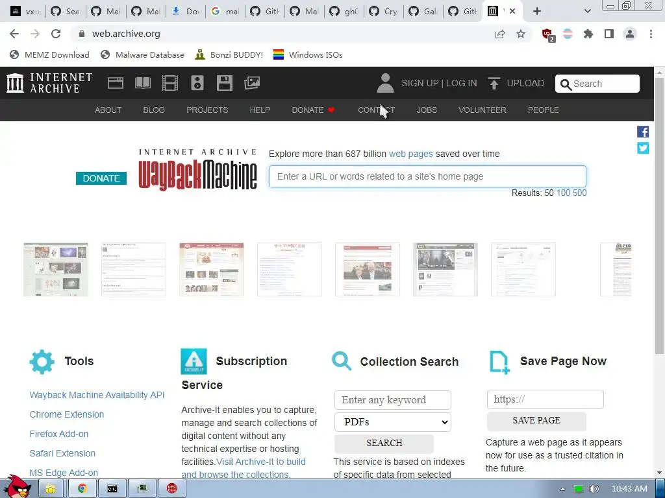665x498 pixels.
Task: Open the BLOG menu item
Action: (154, 110)
